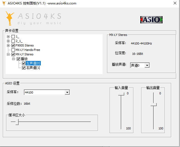Collapse the MX-LY Stereo tree node
This screenshot has width=180, height=147.
[x=8, y=54]
